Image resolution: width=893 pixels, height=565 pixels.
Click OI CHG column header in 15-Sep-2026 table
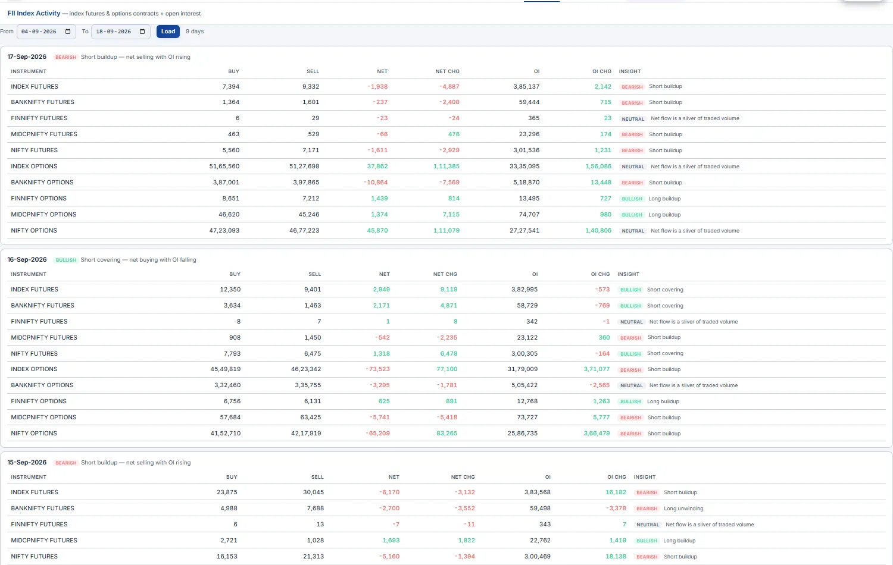617,477
